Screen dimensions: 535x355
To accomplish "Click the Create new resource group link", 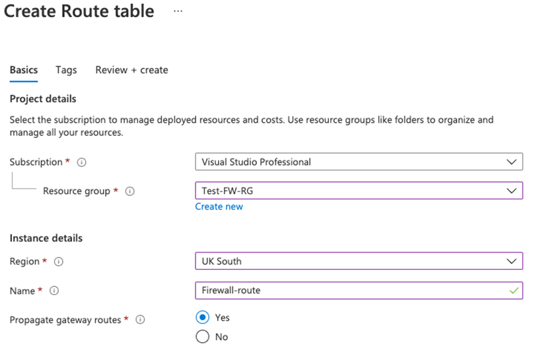I will point(219,207).
